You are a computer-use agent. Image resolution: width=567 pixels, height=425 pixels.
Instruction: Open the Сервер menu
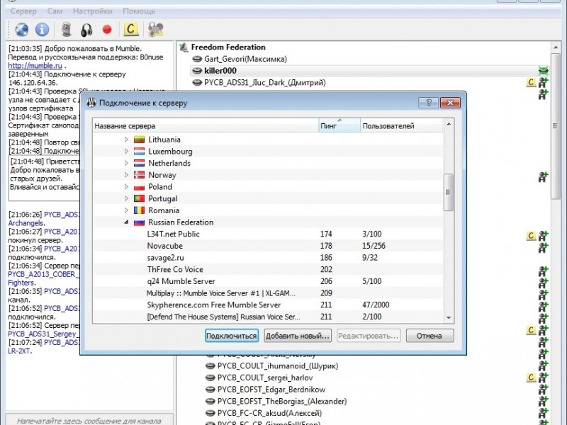click(23, 11)
